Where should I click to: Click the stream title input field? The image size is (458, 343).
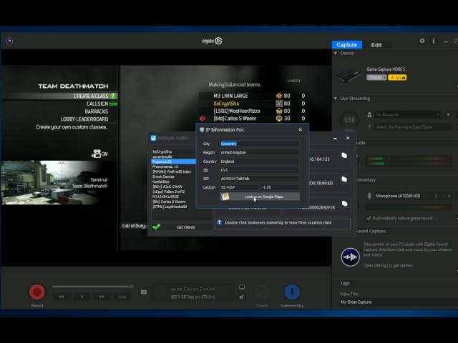(x=413, y=127)
